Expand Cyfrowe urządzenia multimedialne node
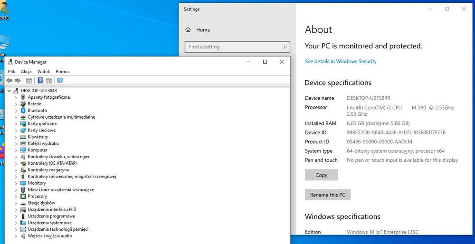The width and height of the screenshot is (475, 244). tap(16, 117)
